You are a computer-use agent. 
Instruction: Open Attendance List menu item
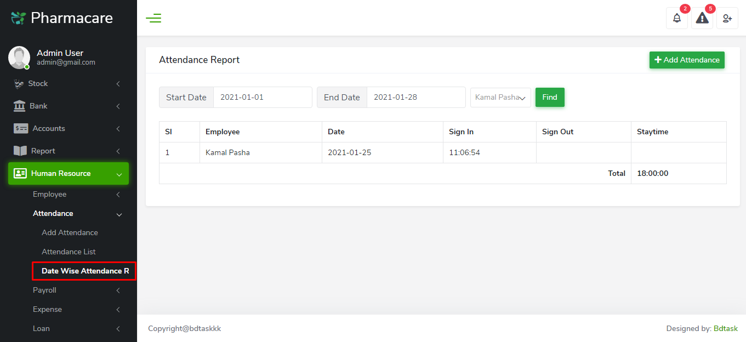(69, 252)
